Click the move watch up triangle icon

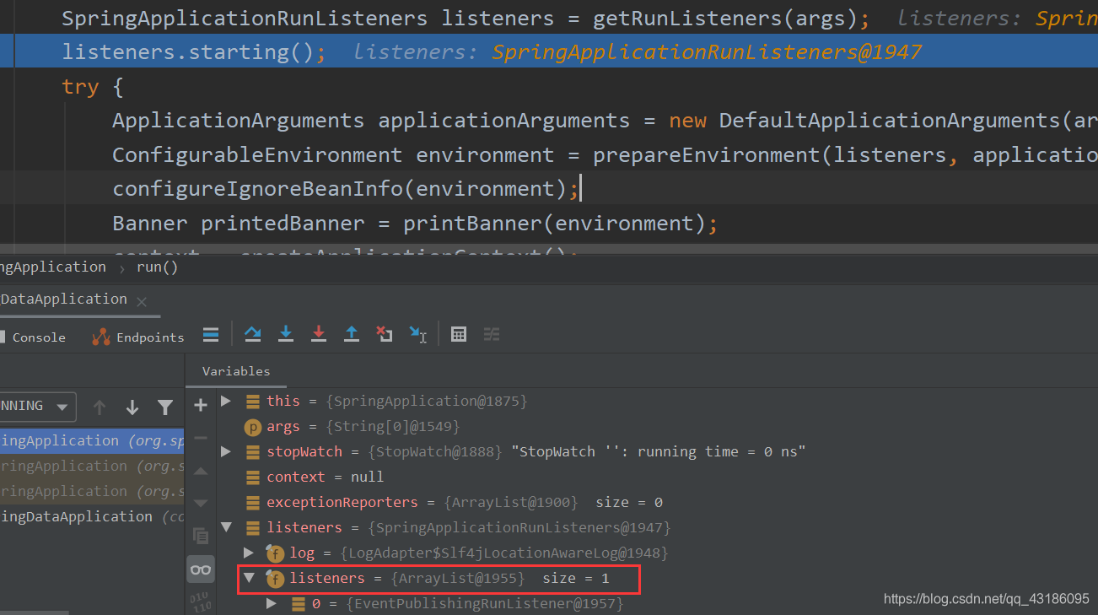tap(201, 471)
